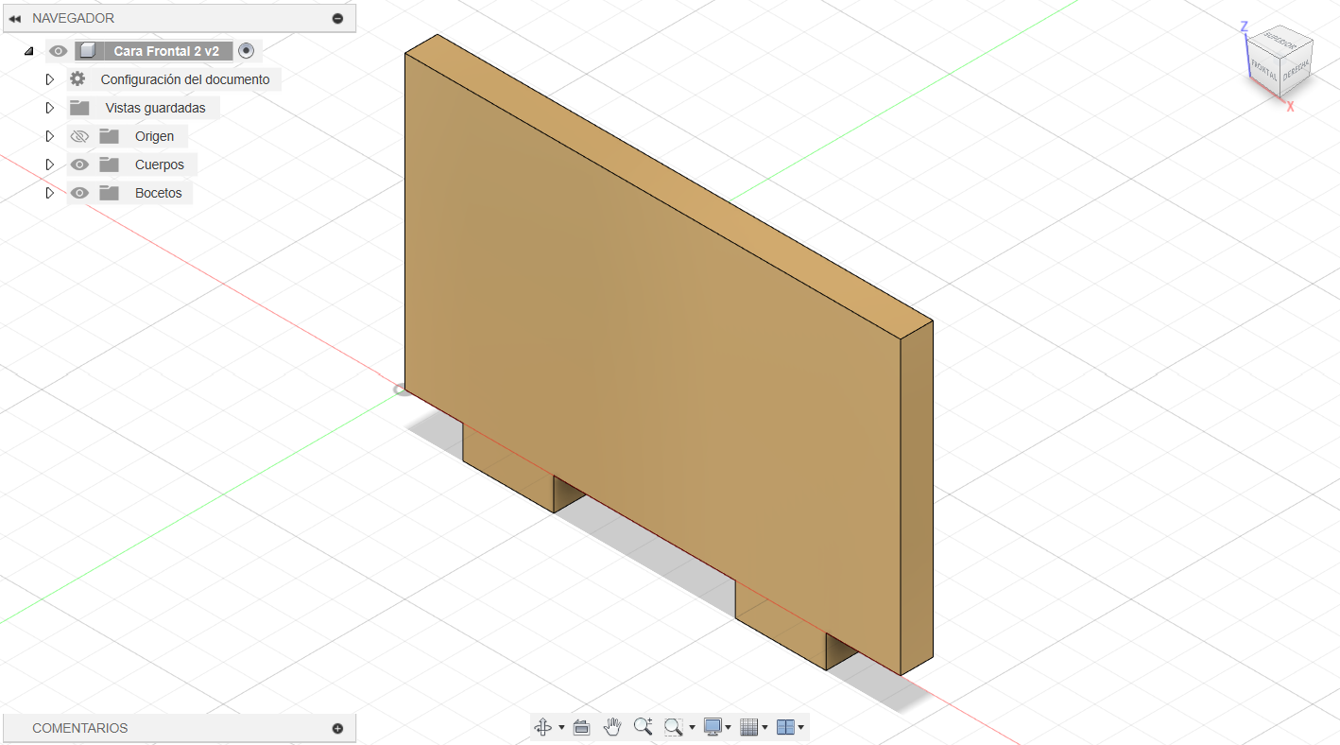The width and height of the screenshot is (1340, 745).
Task: Click the folder icon next to Cuerpos
Action: point(110,165)
